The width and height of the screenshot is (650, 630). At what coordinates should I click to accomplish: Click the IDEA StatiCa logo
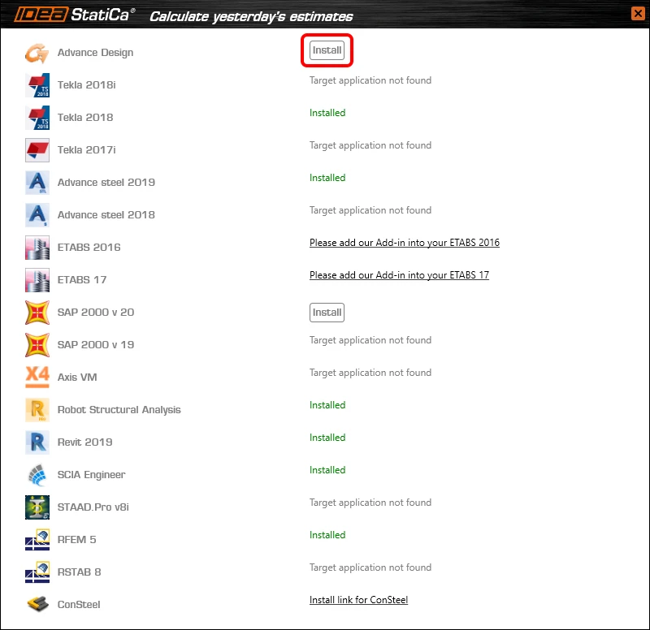point(74,15)
